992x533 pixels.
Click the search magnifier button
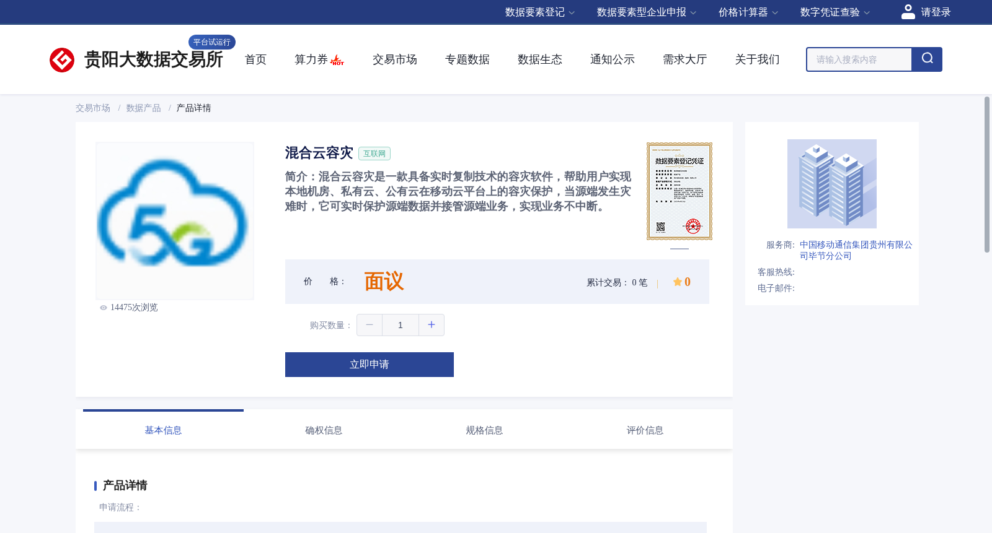pos(927,59)
